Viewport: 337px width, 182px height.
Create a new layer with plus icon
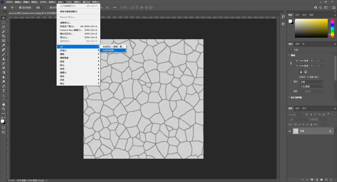[x=326, y=179]
